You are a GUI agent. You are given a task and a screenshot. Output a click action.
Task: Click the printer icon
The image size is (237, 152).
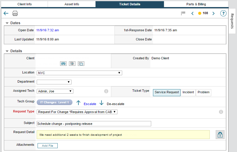coord(15,13)
